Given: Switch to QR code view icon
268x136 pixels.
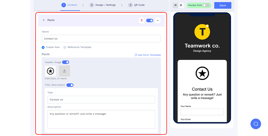Looking at the screenshot, I should click(181, 5).
